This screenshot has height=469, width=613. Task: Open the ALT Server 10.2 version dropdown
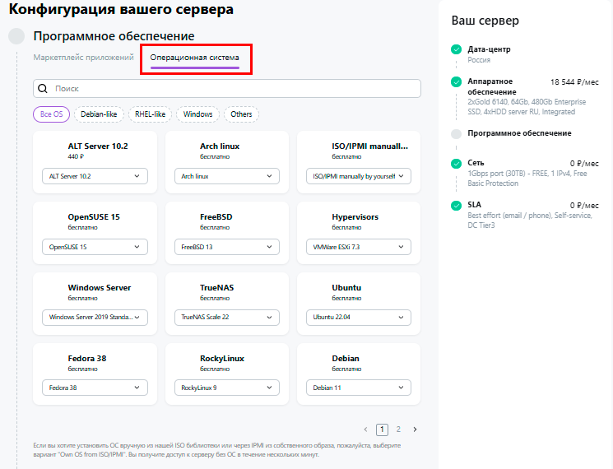coord(95,176)
